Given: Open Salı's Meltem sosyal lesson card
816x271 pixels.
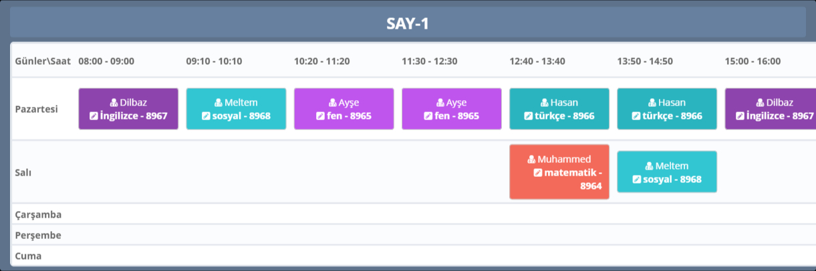Looking at the screenshot, I should 667,172.
